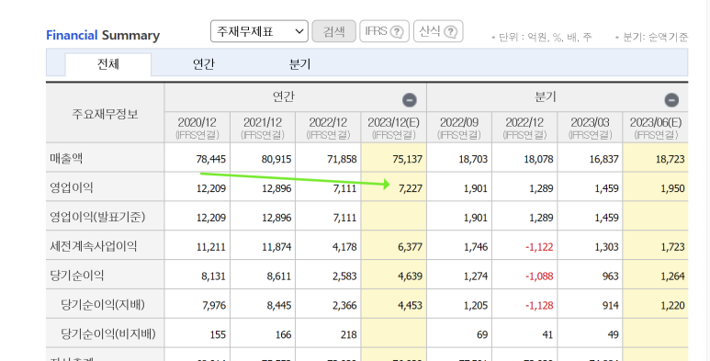
Task: Switch to the 분기 tab
Action: (x=299, y=64)
